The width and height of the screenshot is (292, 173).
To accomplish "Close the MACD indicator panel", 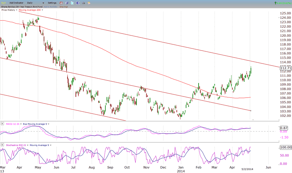I will [3, 124].
